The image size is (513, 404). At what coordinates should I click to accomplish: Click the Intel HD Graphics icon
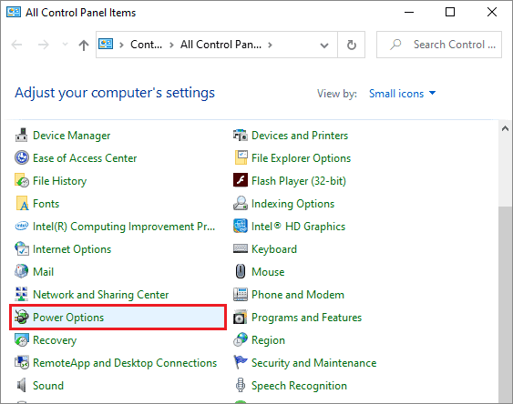coord(241,226)
